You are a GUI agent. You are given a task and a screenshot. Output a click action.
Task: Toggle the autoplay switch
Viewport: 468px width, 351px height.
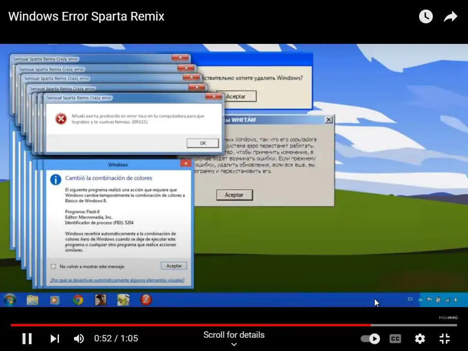coord(370,339)
